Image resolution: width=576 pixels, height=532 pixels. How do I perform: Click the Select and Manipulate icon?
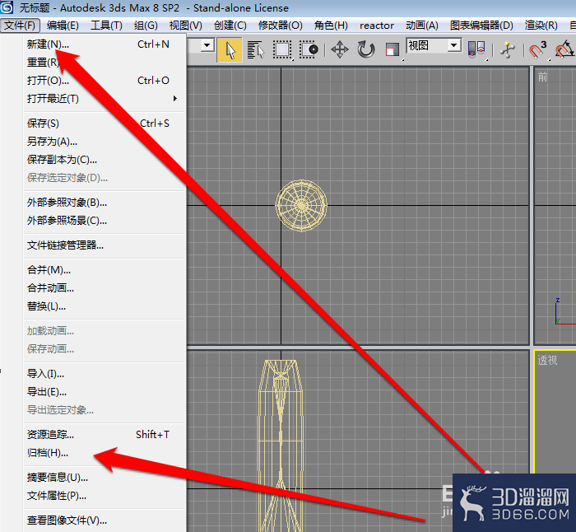click(508, 49)
